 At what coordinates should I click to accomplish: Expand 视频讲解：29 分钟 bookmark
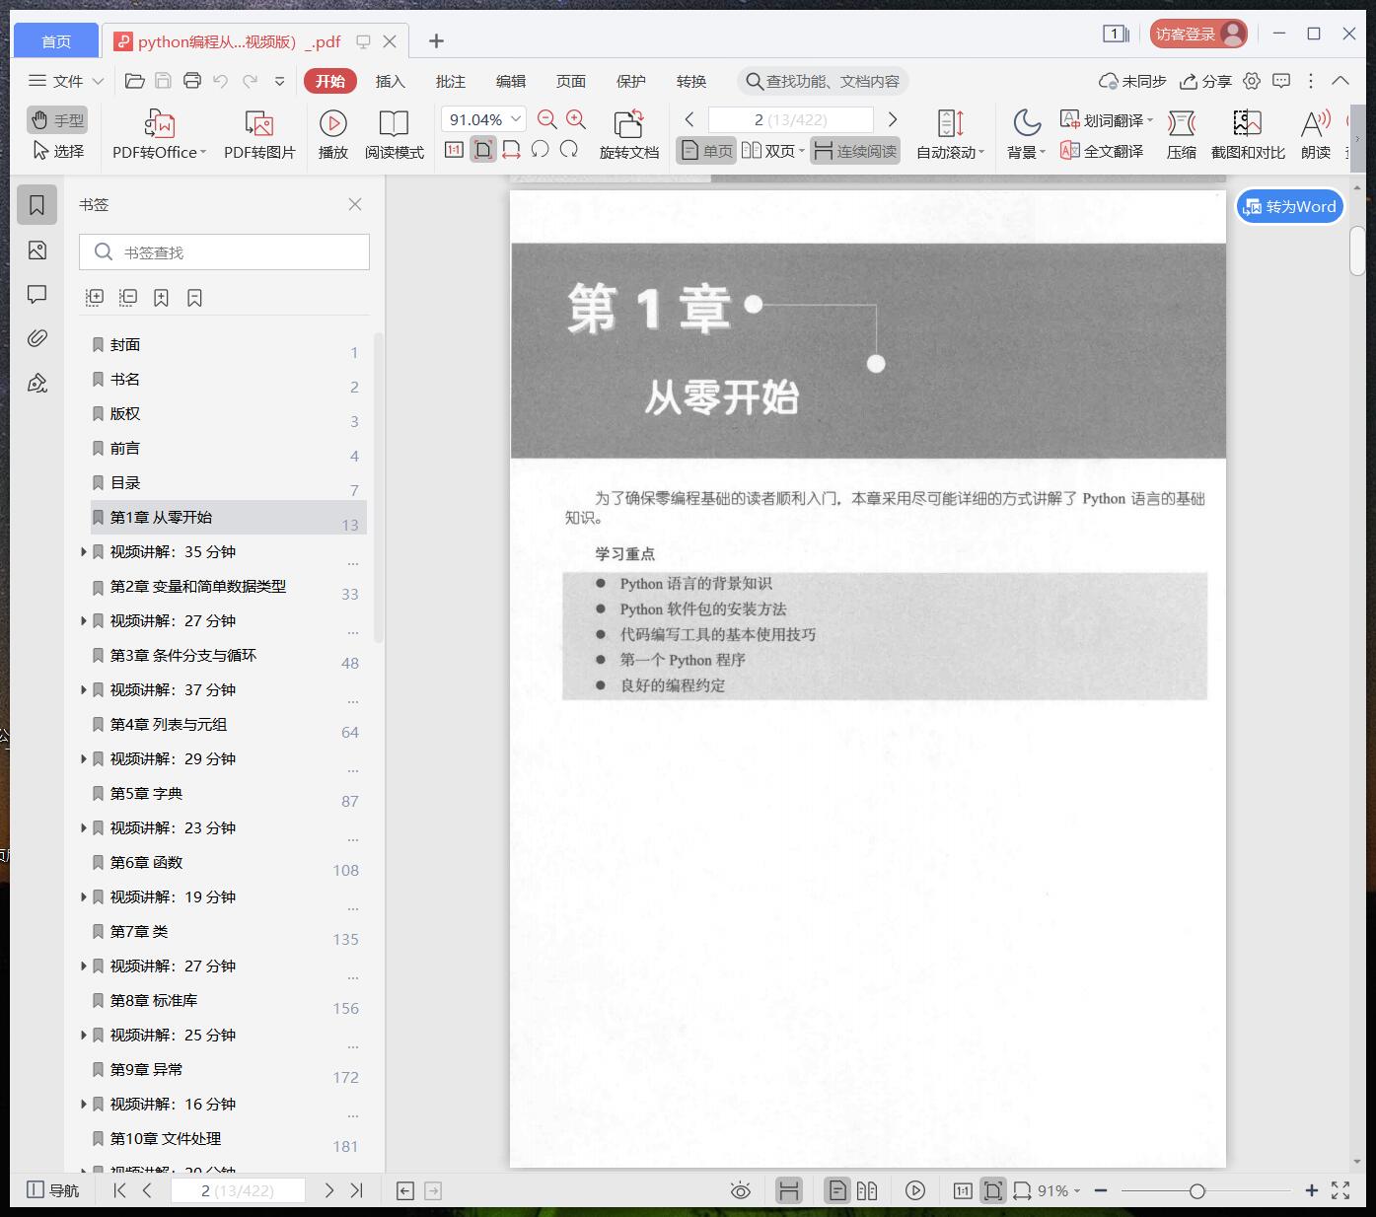tap(83, 759)
